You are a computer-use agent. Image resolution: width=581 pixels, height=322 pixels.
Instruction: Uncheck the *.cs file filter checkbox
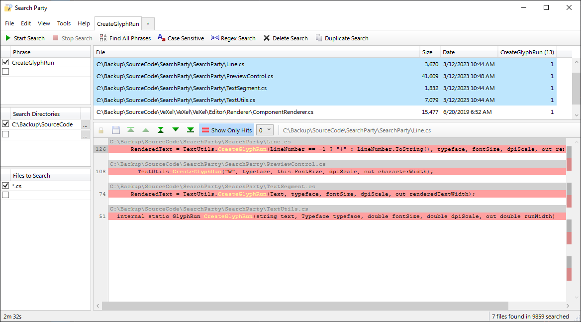(x=5, y=186)
